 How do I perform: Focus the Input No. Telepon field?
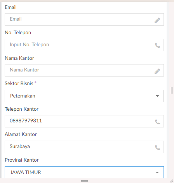pos(84,45)
